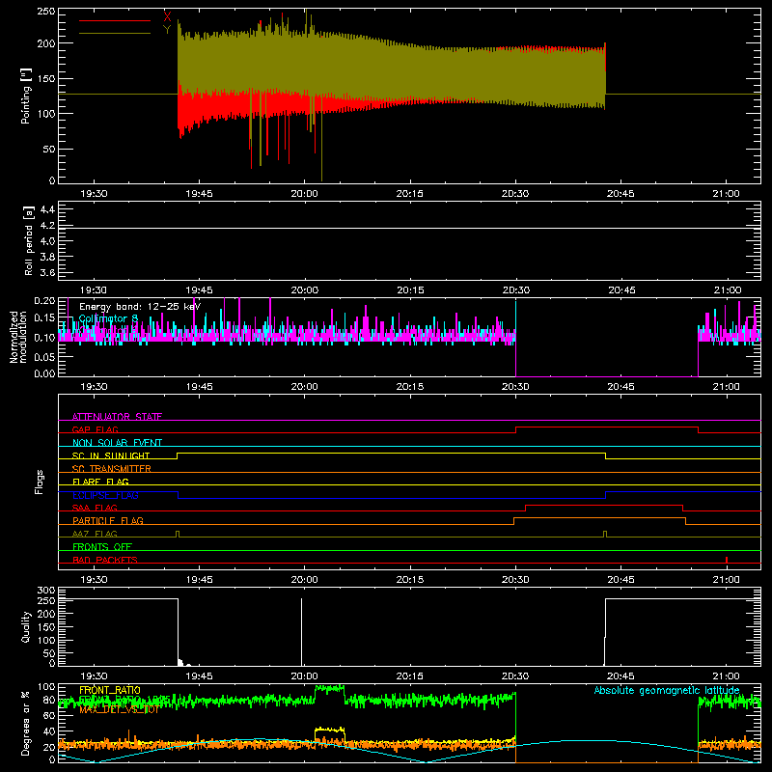Click the raised FRONT_RATIO yellow step after 20:00
Viewport: 772px width, 772px height.
[330, 730]
